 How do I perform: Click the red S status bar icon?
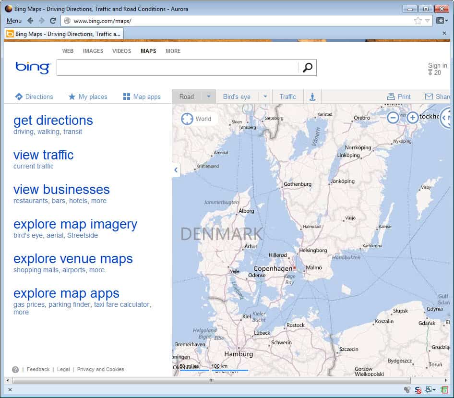point(418,390)
